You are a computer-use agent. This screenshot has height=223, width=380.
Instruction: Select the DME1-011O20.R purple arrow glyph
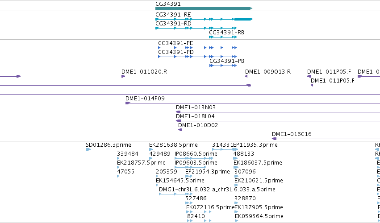click(123, 76)
